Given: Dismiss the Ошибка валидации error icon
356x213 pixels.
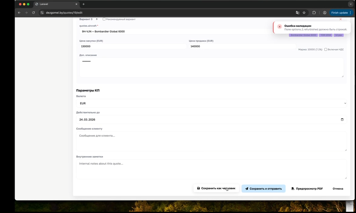Looking at the screenshot, I should [279, 27].
